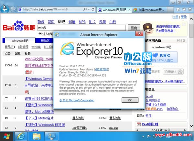194x141 pixels.
Task: Click the browser Back arrow button
Action: point(5,9)
